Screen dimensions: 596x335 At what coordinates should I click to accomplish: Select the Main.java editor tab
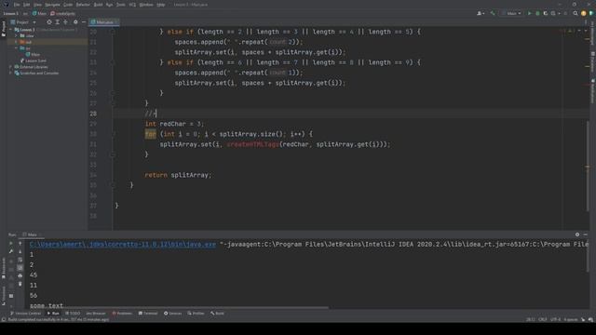(104, 22)
